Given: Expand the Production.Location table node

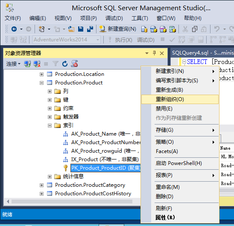Looking at the screenshot, I should 42,74.
